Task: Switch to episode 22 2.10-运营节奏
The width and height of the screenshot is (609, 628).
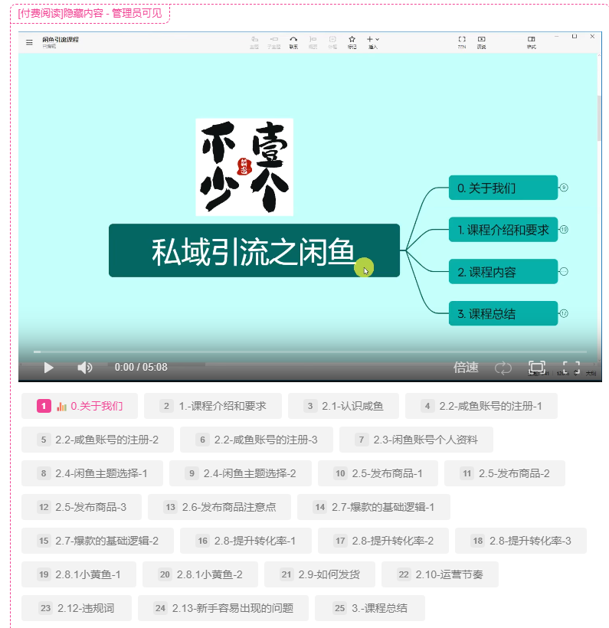Action: click(x=440, y=574)
